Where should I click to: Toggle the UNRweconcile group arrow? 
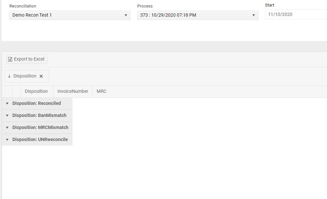click(7, 140)
